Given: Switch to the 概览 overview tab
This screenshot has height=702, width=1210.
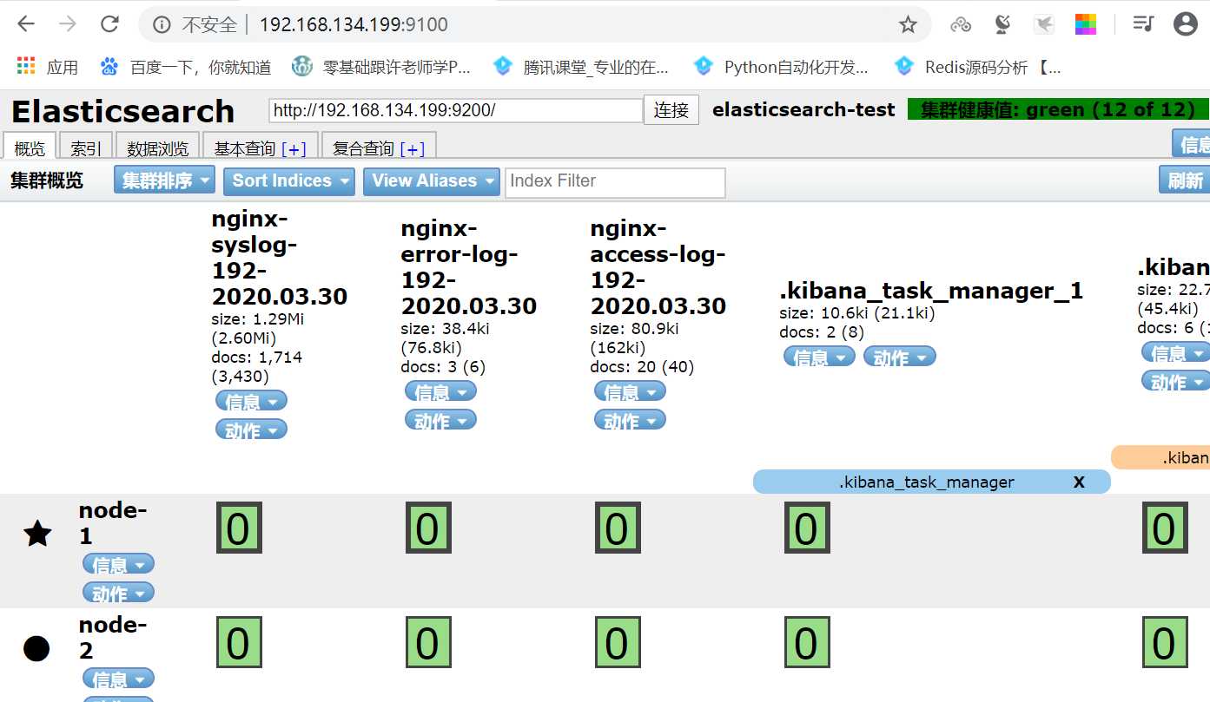Looking at the screenshot, I should point(30,148).
